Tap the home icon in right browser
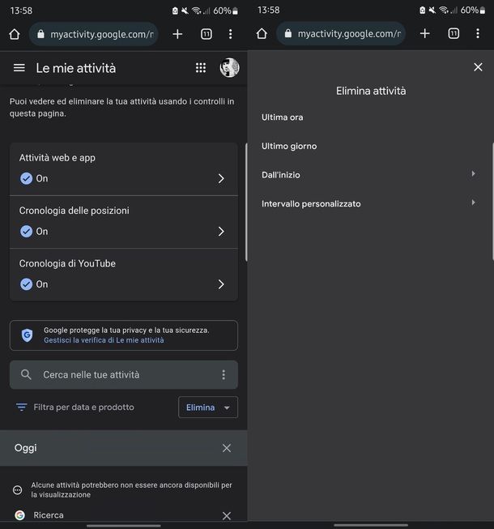The height and width of the screenshot is (529, 494). (x=262, y=34)
